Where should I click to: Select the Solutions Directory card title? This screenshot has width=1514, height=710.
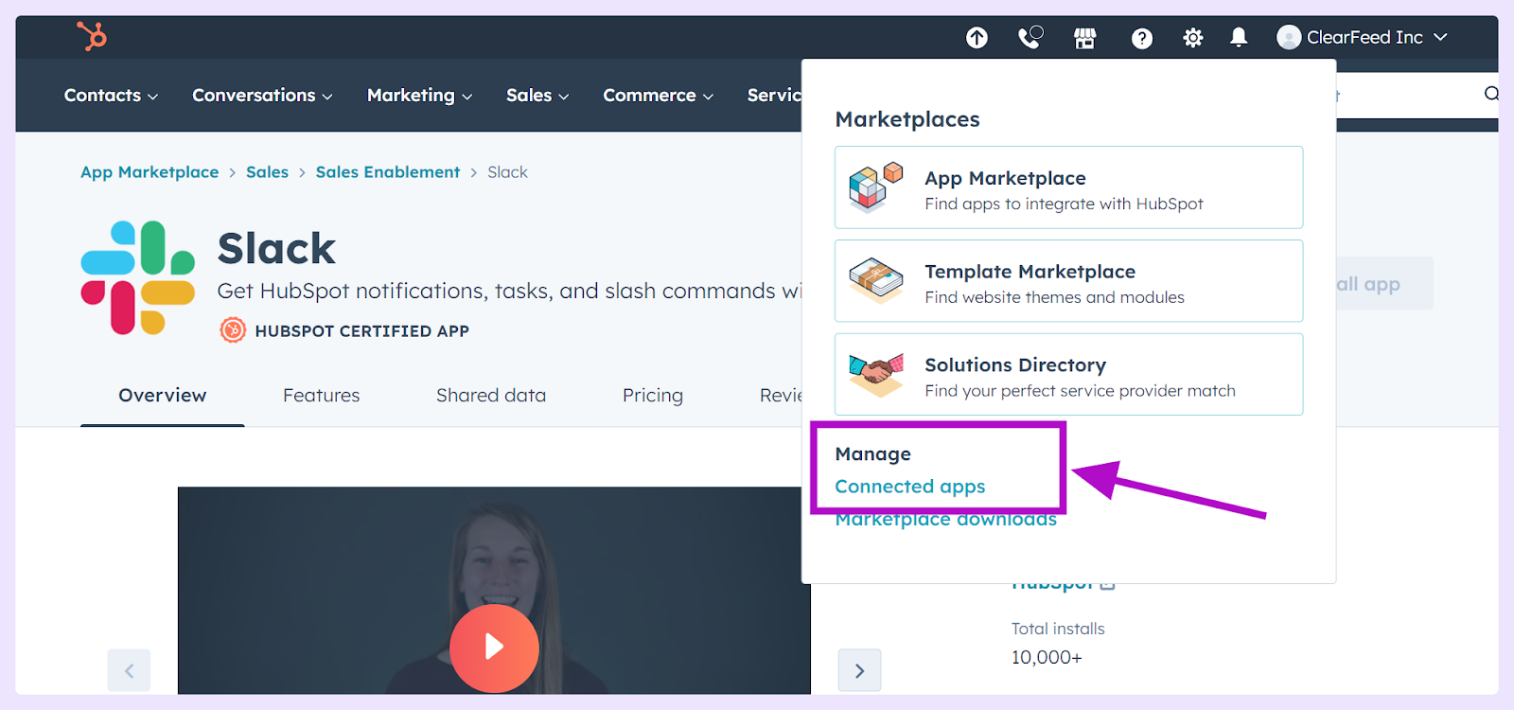pos(1015,364)
